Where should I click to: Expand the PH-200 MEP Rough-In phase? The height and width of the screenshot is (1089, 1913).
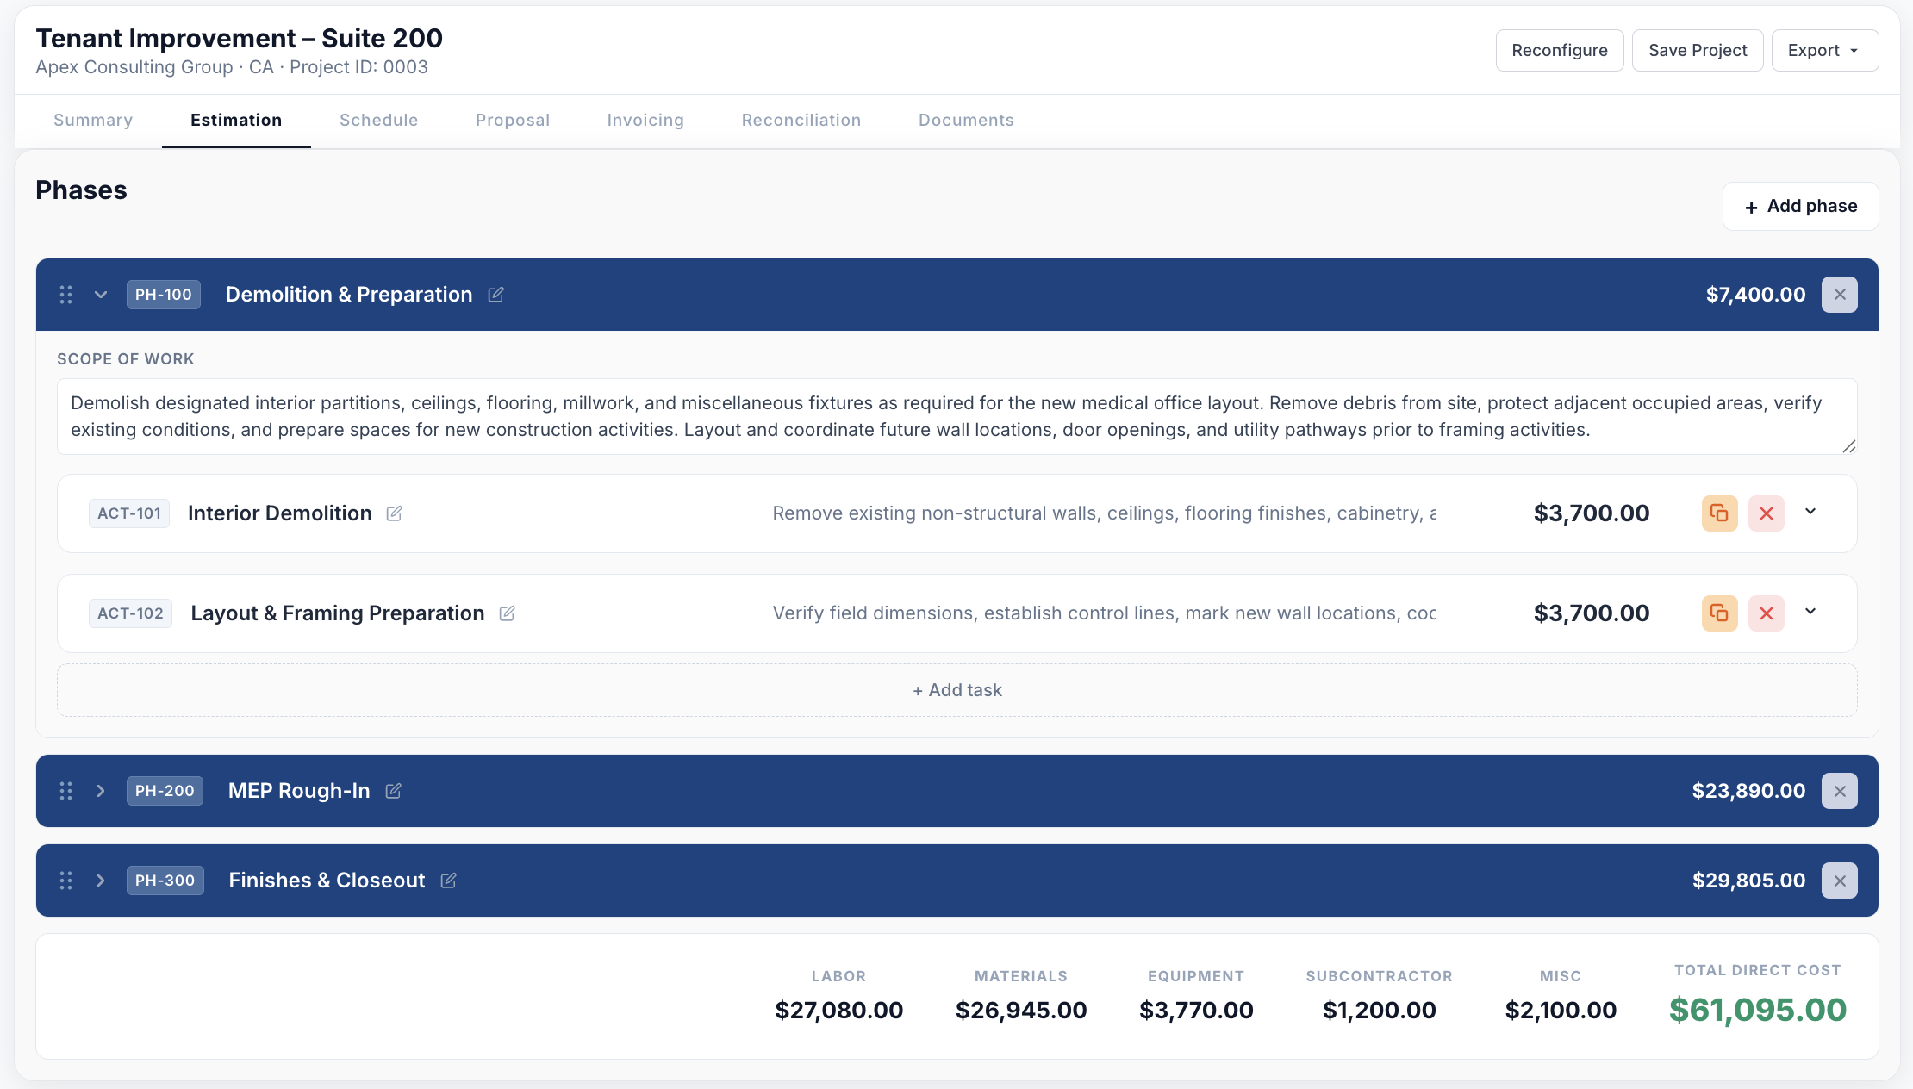101,791
